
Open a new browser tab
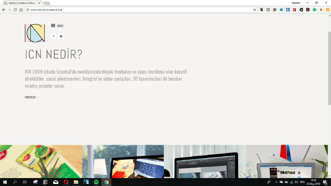(x=47, y=3)
